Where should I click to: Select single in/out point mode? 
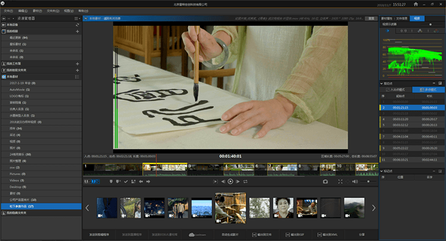[396, 89]
